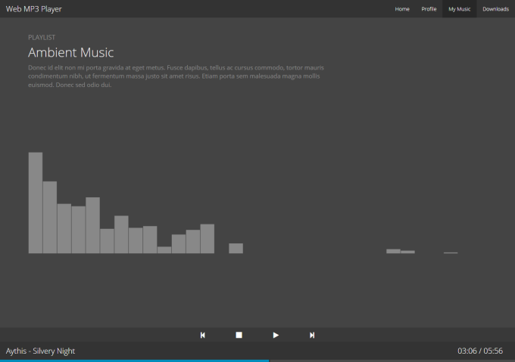Open the Home menu item

pos(402,9)
